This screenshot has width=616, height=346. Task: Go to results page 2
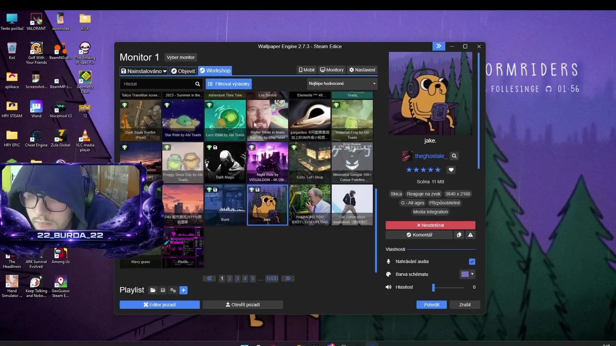click(x=230, y=278)
